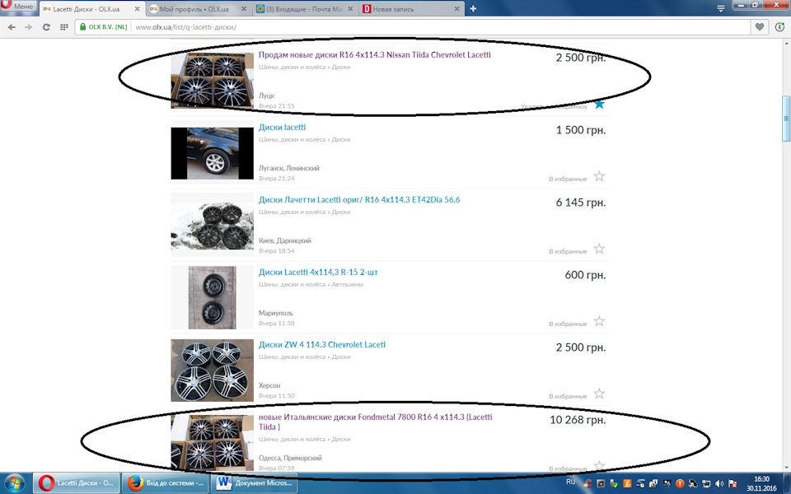Click the location Луганск, Ленинский
Viewport: 791px width, 494px height.
(x=289, y=168)
